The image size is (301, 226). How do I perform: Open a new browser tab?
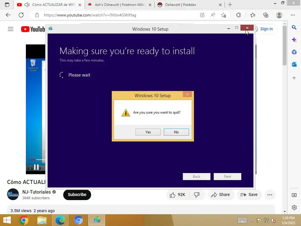[230, 5]
